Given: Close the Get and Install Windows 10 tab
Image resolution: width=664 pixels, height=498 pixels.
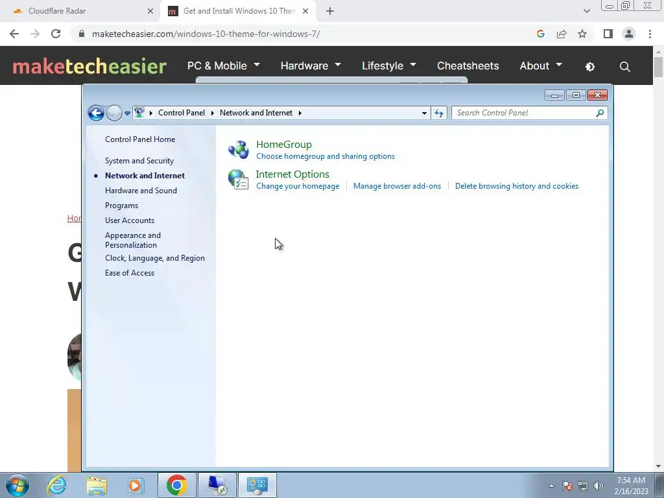Looking at the screenshot, I should pos(305,11).
